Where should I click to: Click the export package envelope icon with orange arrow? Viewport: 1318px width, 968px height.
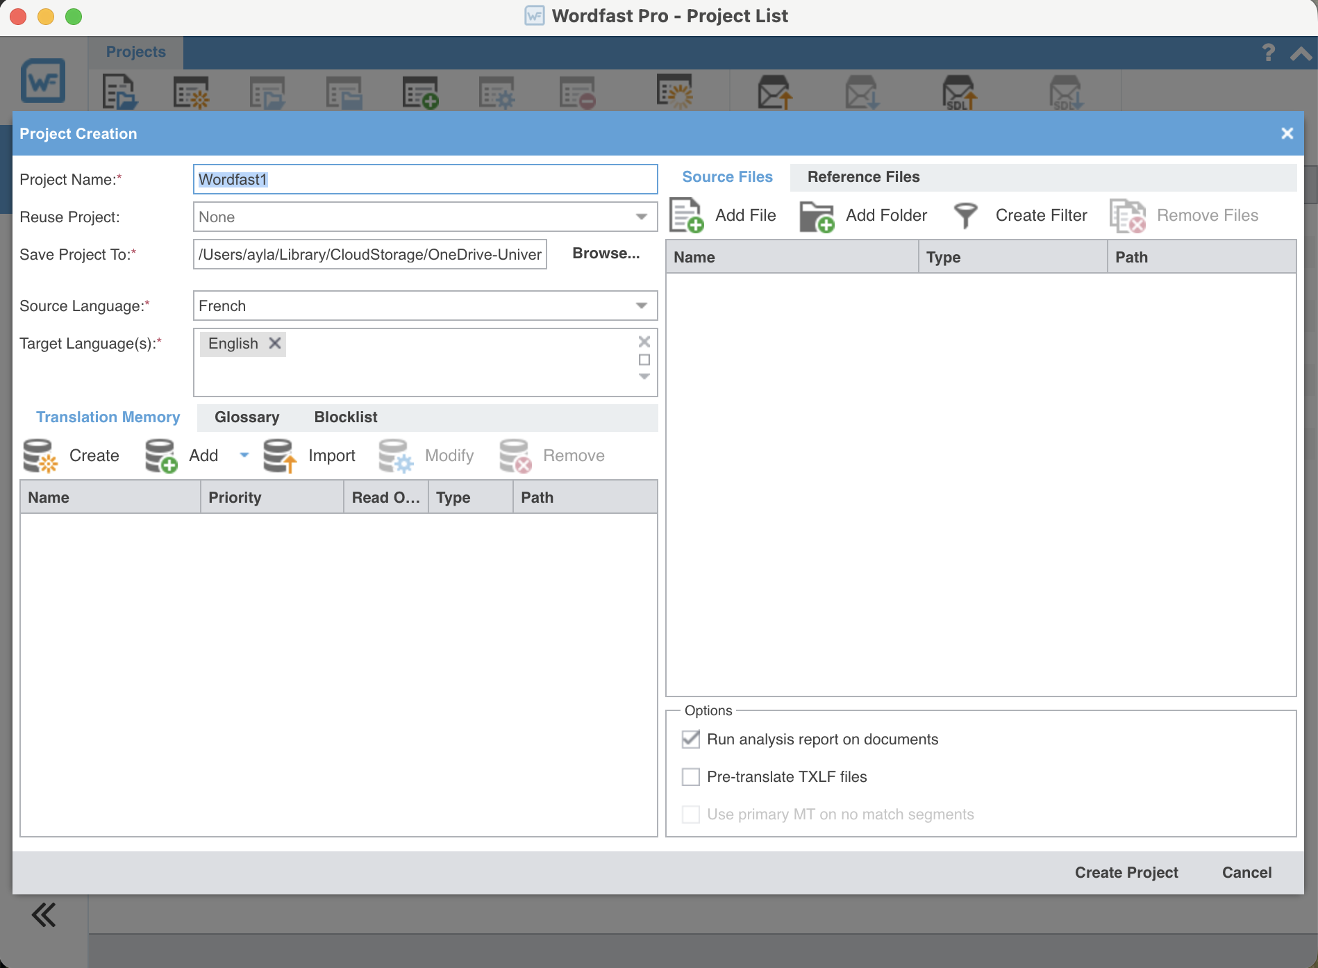point(775,93)
